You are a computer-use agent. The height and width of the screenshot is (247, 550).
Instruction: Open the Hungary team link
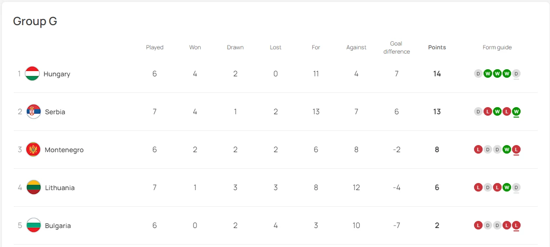(57, 74)
